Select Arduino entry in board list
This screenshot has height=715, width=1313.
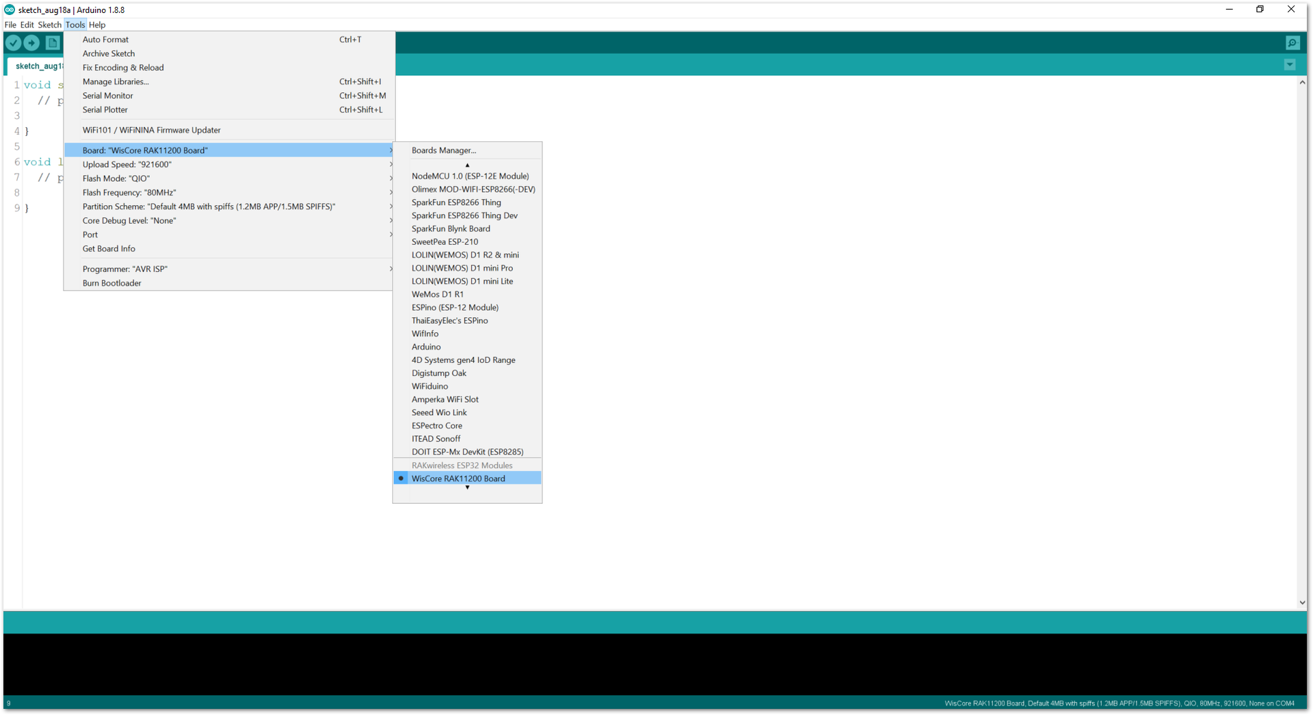point(467,347)
